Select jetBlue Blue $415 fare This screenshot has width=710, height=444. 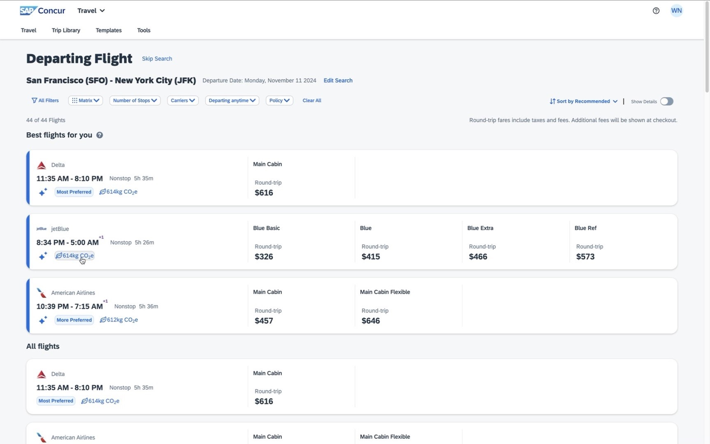(408, 242)
